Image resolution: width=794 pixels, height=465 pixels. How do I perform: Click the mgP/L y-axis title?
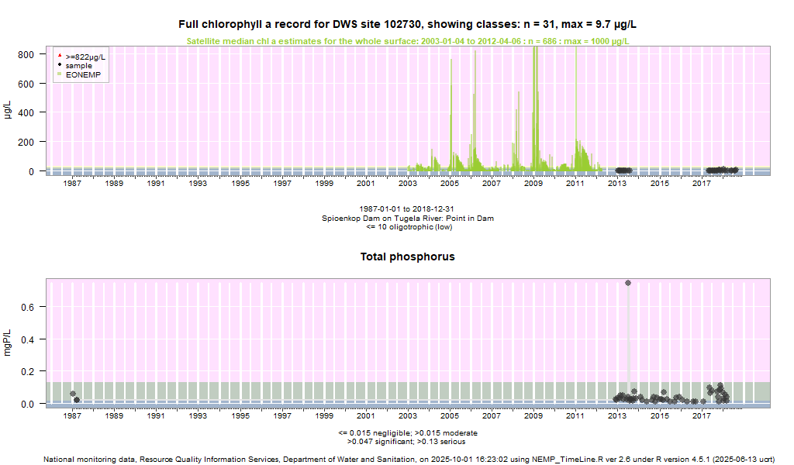[8, 342]
